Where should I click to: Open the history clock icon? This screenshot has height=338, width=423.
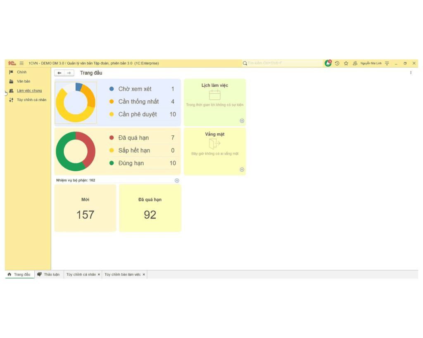(337, 63)
